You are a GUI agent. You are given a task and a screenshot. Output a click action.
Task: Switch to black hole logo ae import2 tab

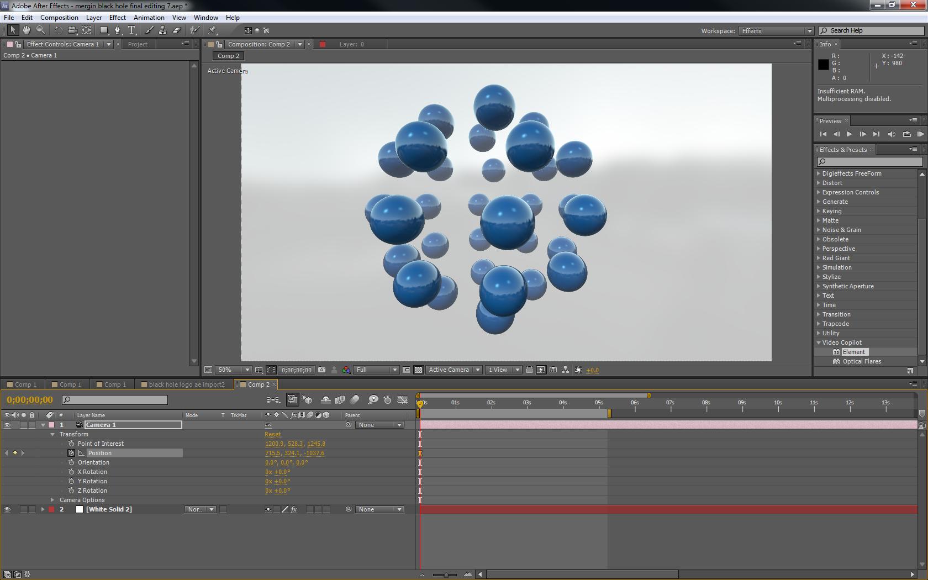(x=187, y=384)
